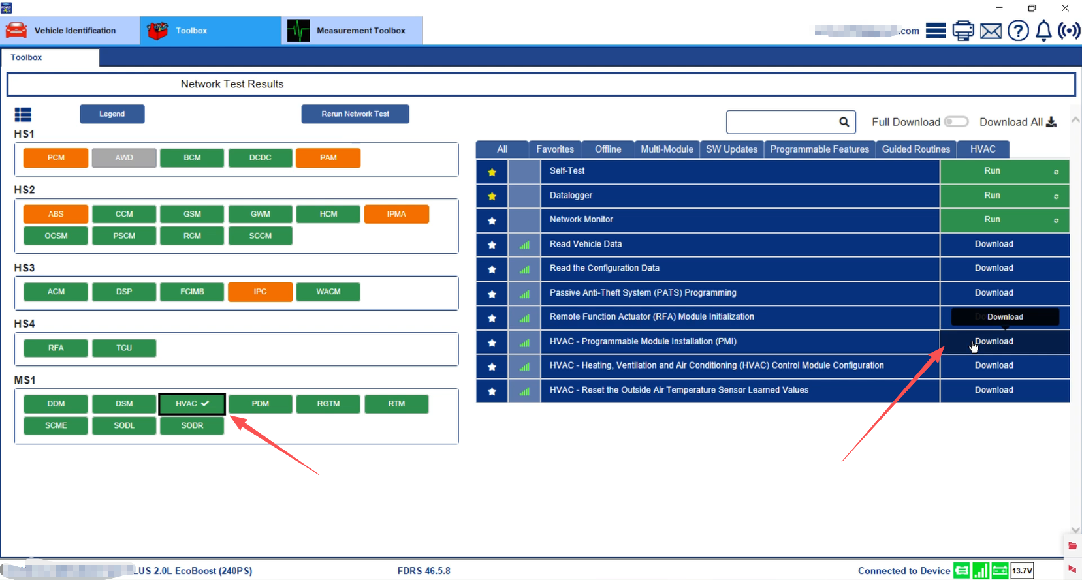
Task: Click the help question mark icon
Action: pyautogui.click(x=1018, y=31)
